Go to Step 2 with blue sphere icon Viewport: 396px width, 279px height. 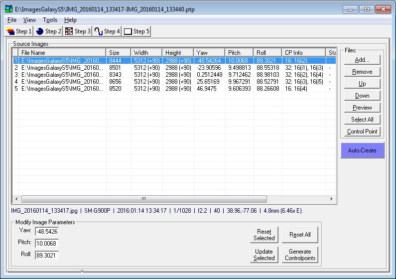tap(48, 31)
